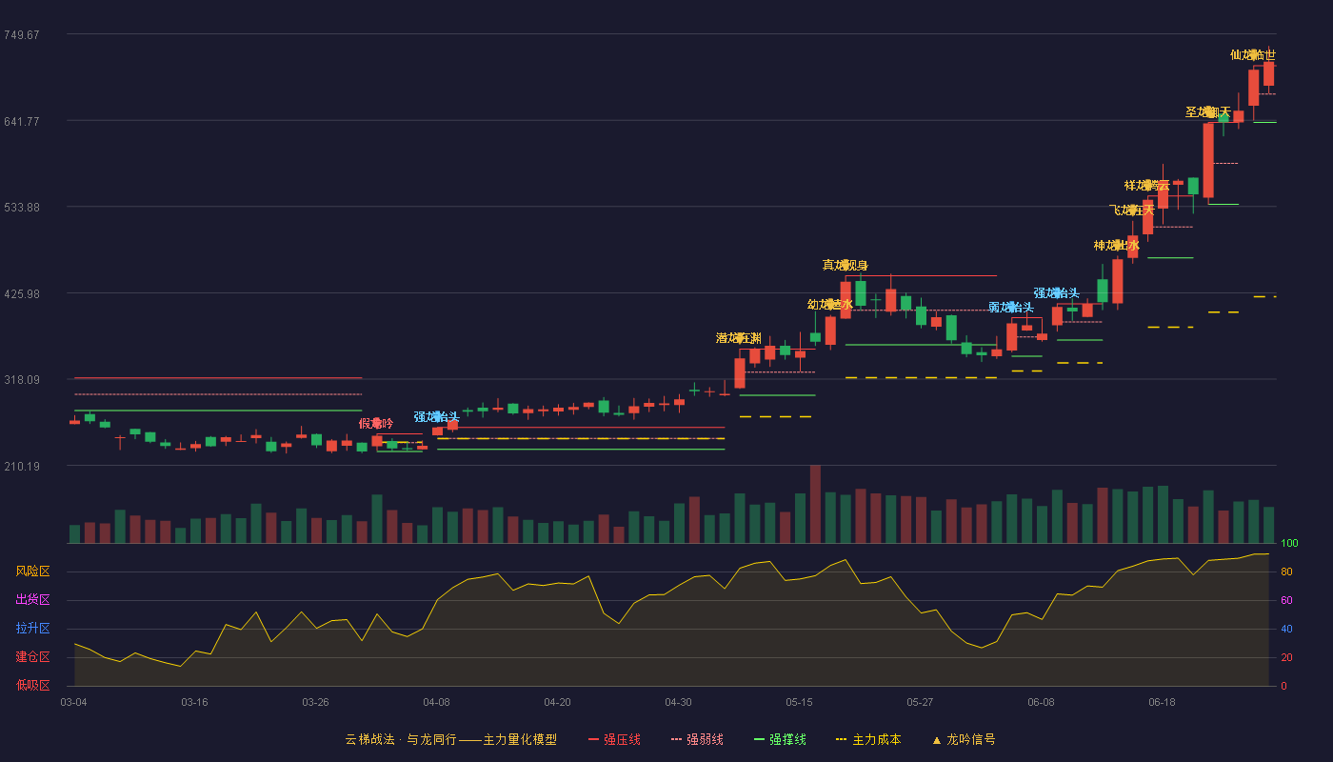Select the 假龙吟 signal marker
The image size is (1333, 762).
376,423
